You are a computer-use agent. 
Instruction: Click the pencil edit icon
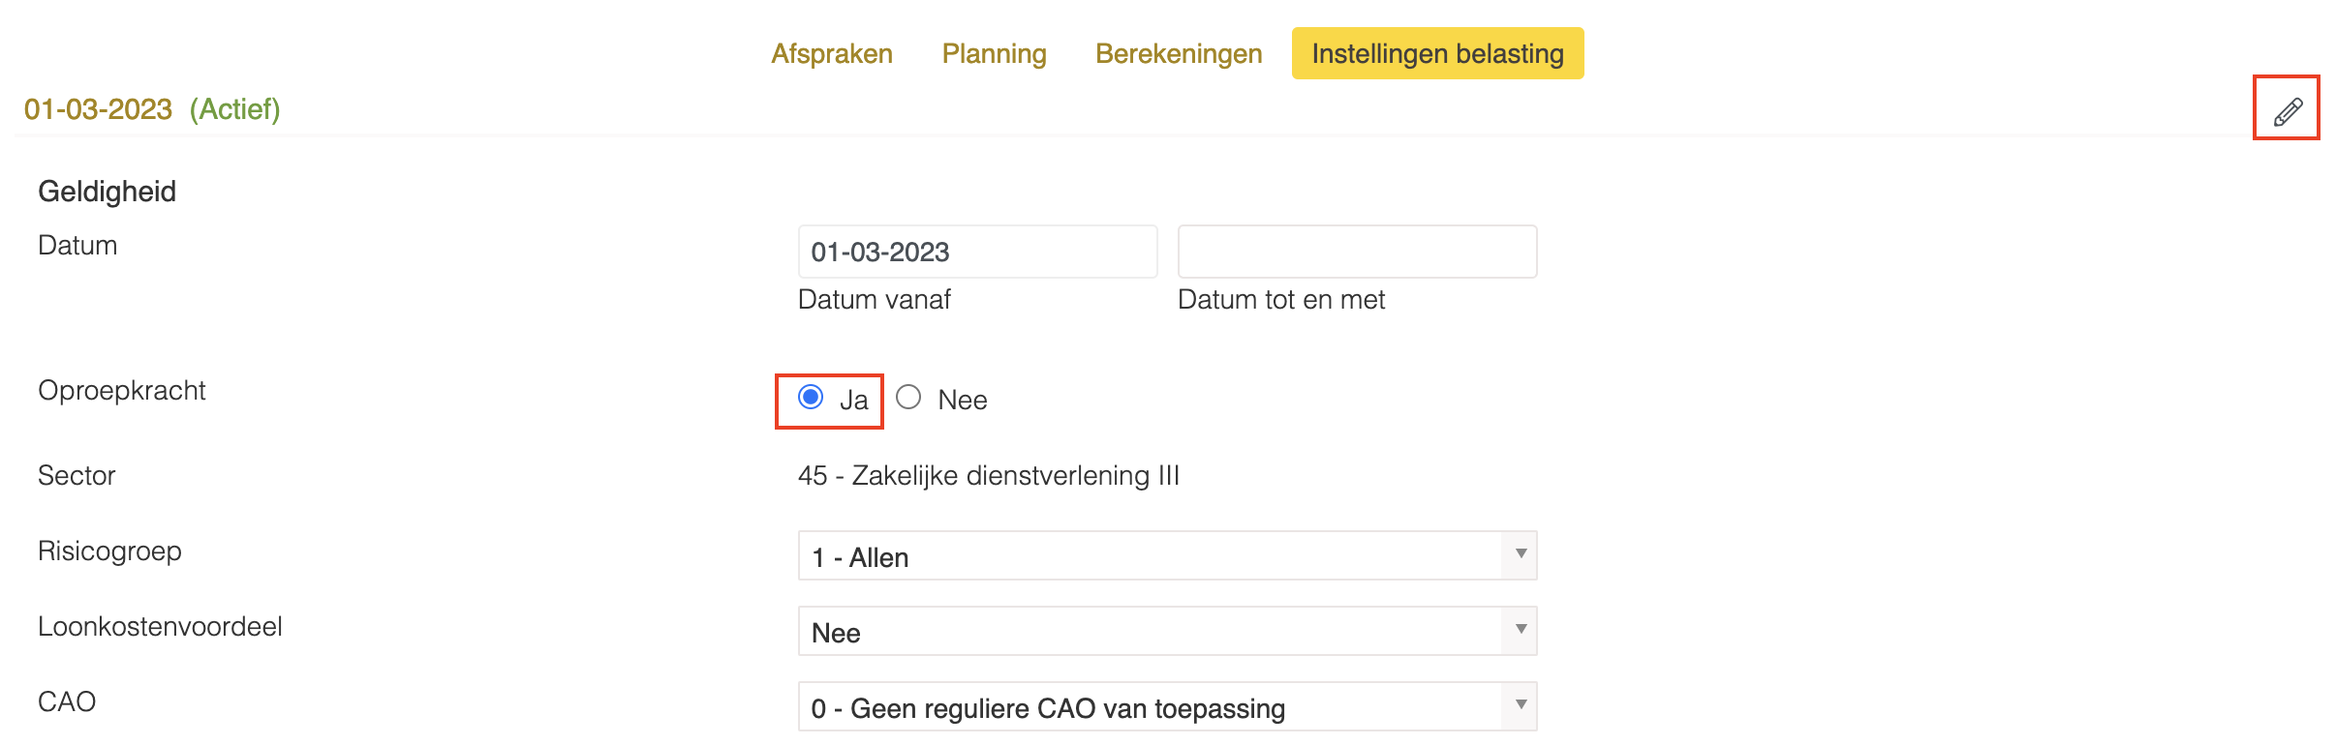pos(2288,111)
